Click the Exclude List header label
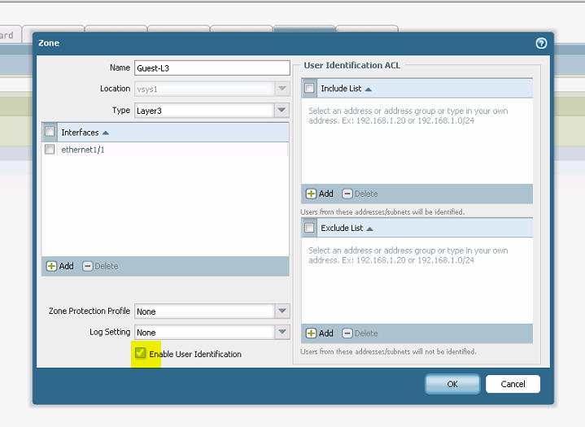This screenshot has height=427, width=585. click(342, 228)
